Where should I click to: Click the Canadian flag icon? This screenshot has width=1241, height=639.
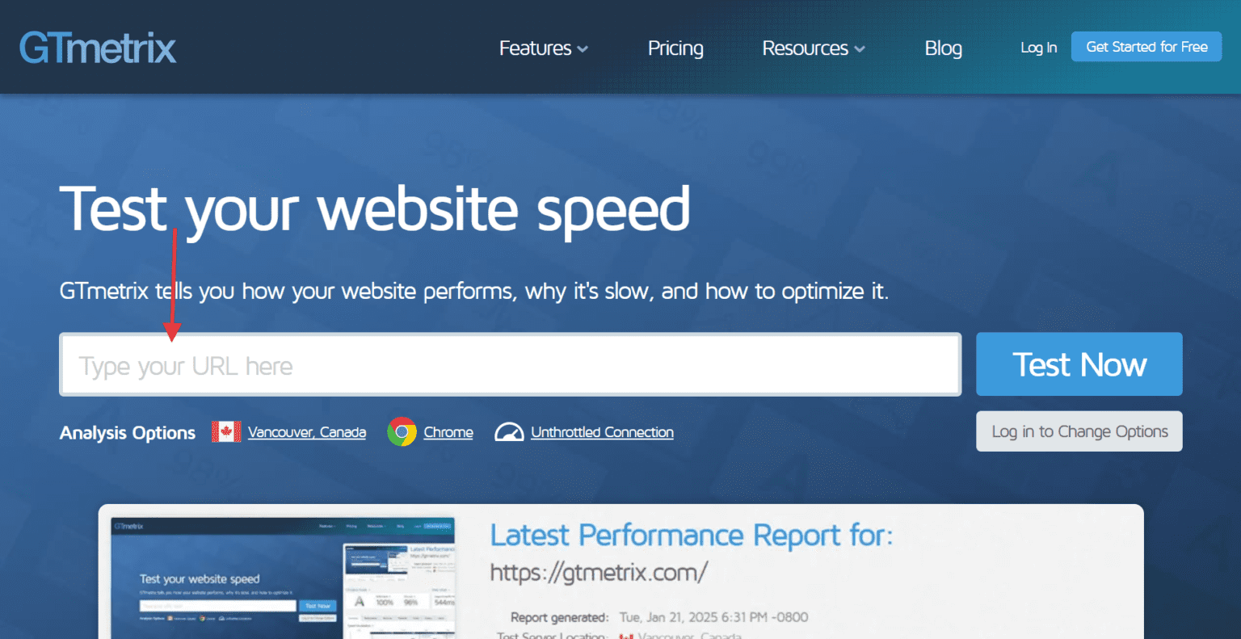pyautogui.click(x=226, y=431)
